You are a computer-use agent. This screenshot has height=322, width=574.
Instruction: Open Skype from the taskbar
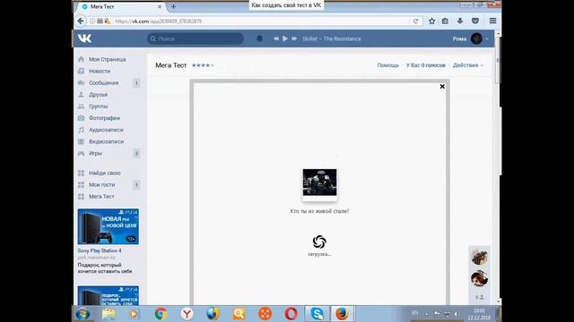click(x=317, y=314)
